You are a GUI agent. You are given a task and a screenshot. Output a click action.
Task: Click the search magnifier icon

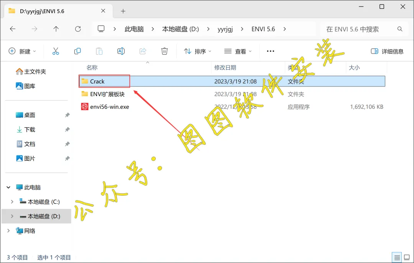click(x=400, y=29)
